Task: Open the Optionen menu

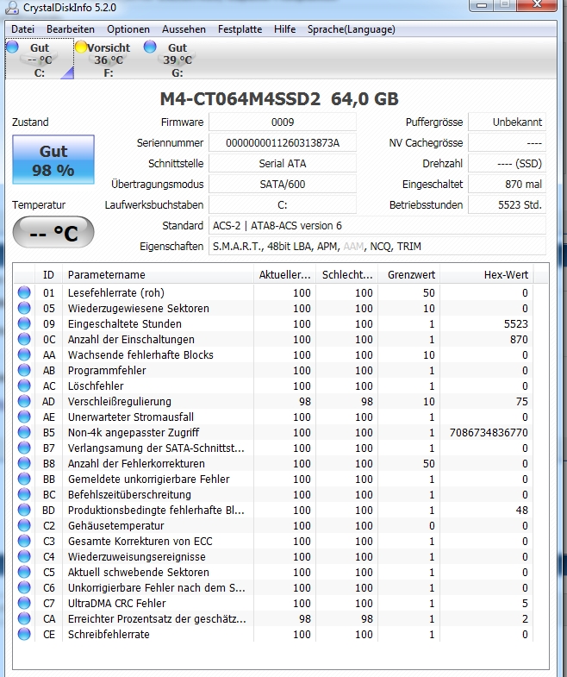Action: click(x=128, y=29)
